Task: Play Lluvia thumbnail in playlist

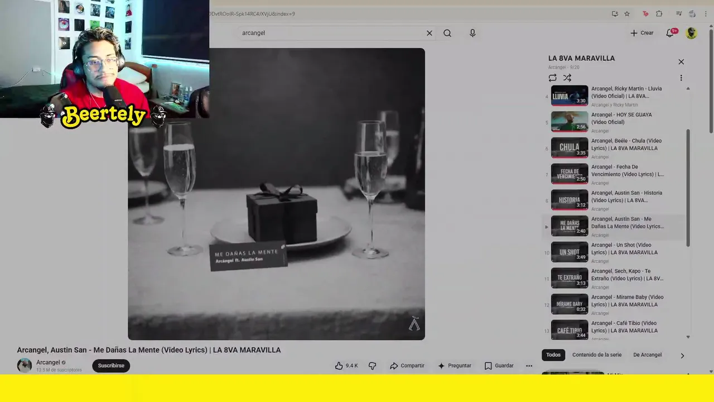Action: 570,95
